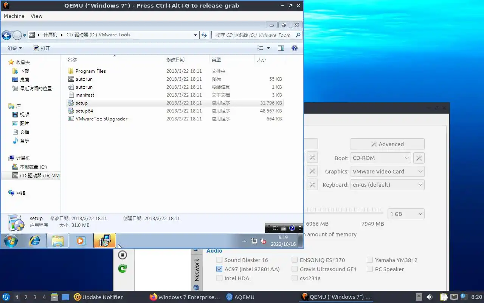Enable the PC Speaker checkbox
Screen dimensions: 484x303
[x=370, y=269]
